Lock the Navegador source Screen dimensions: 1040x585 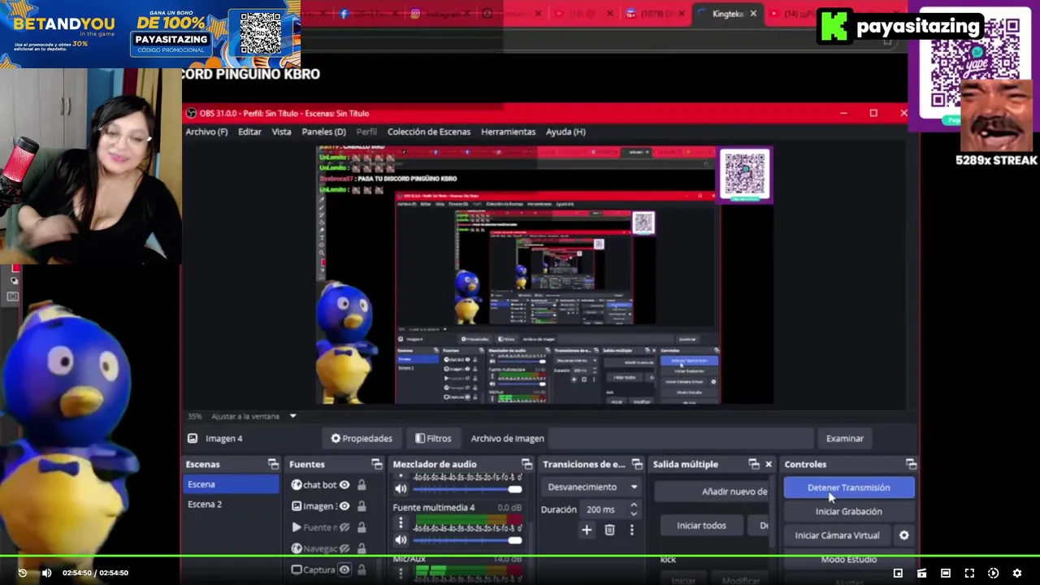[362, 548]
